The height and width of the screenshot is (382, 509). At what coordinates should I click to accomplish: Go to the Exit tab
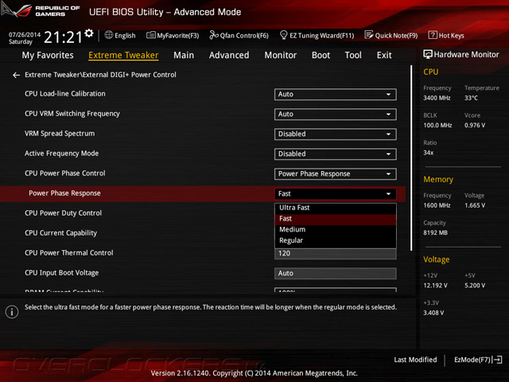click(384, 55)
